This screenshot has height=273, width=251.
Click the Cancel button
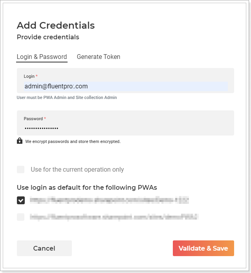tap(44, 248)
